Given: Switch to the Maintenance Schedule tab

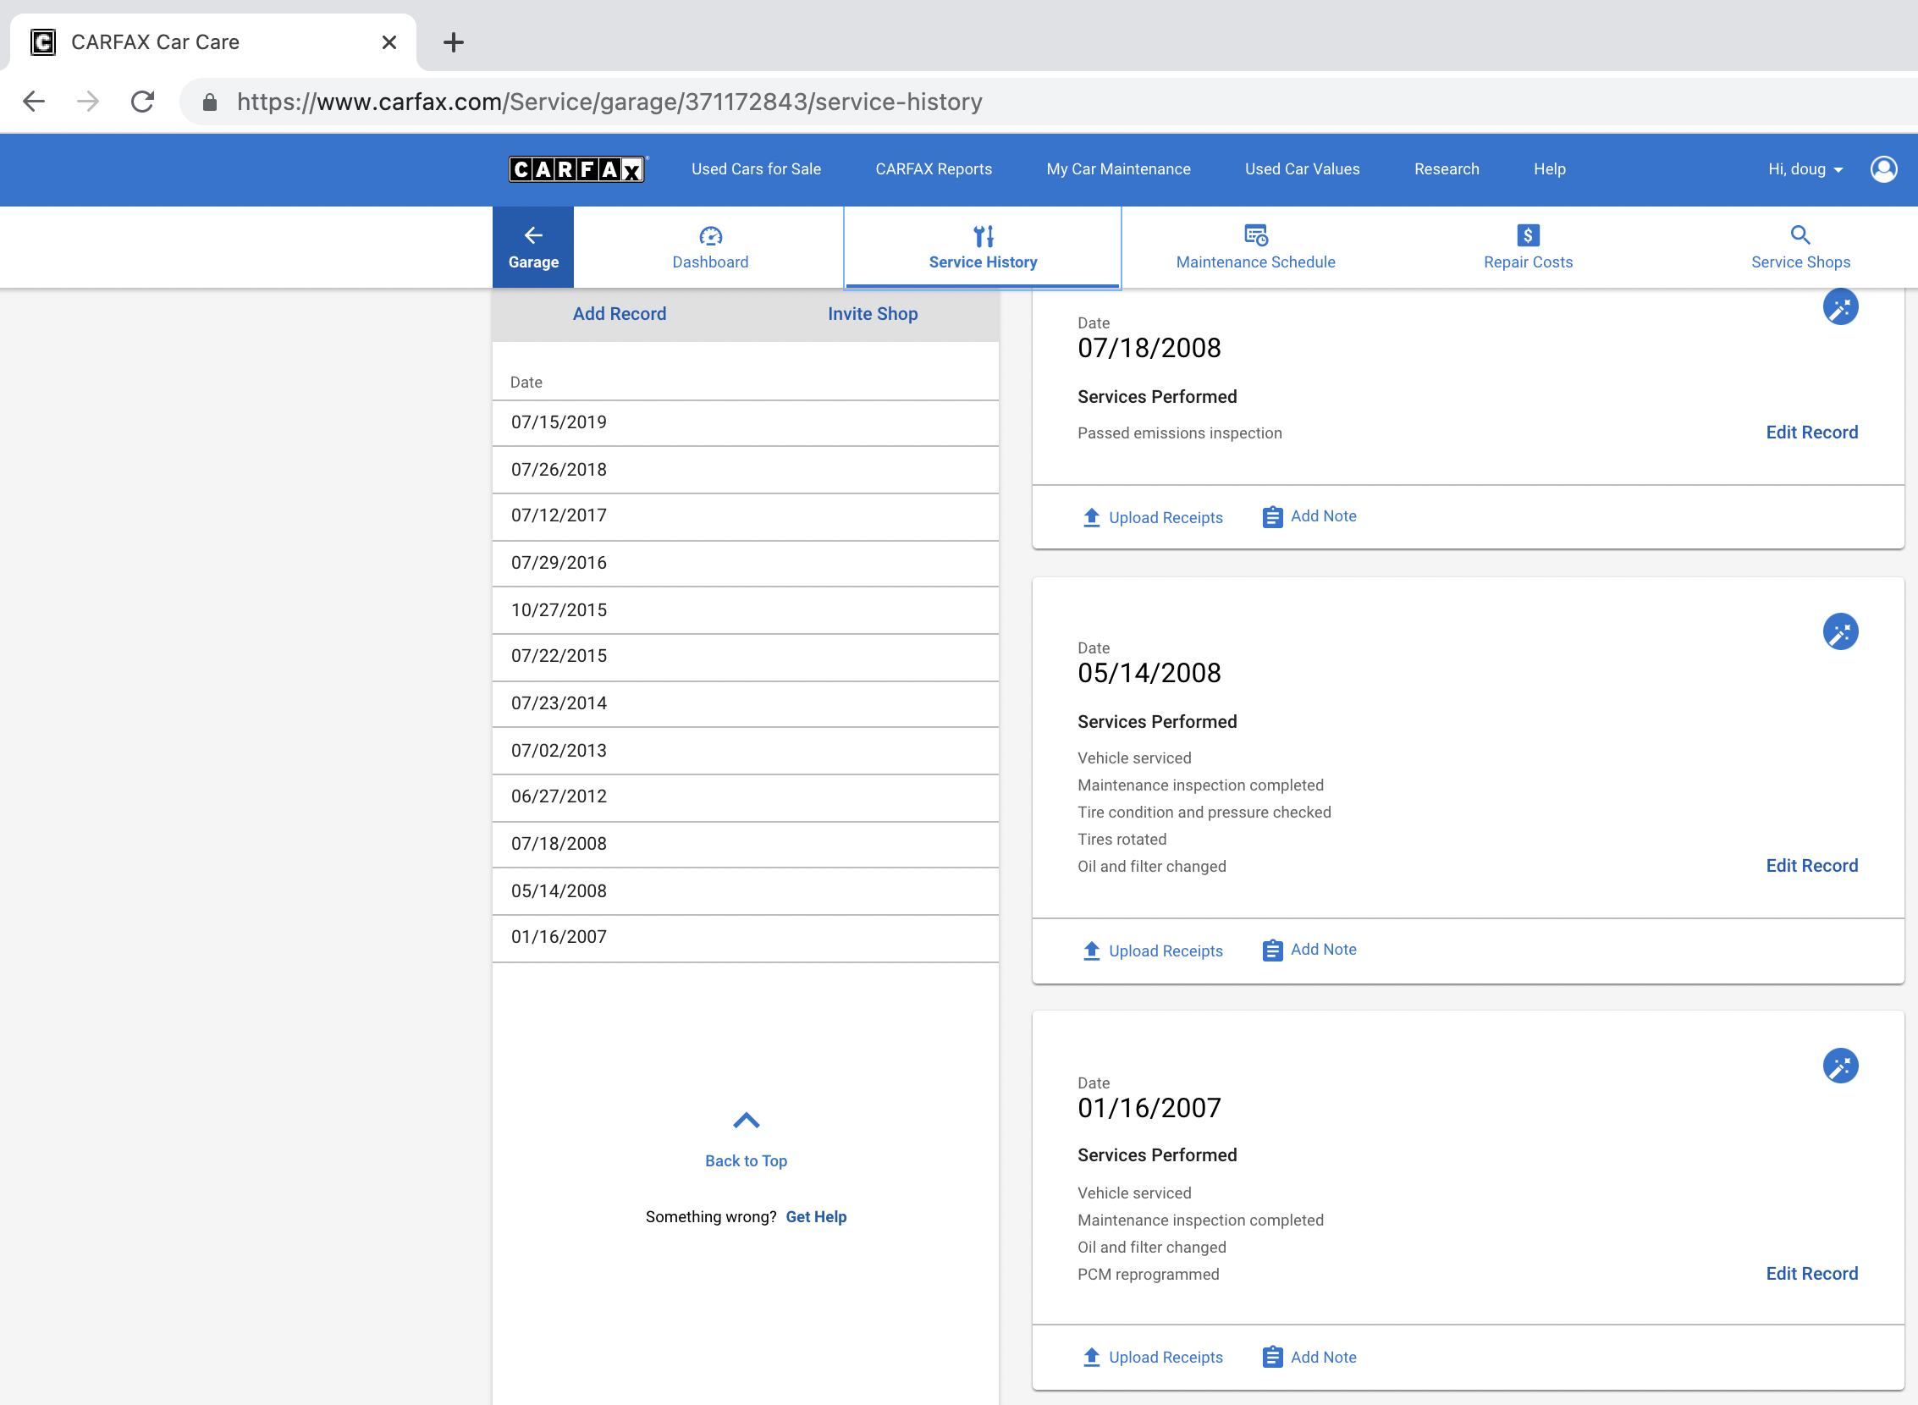Looking at the screenshot, I should pyautogui.click(x=1255, y=247).
